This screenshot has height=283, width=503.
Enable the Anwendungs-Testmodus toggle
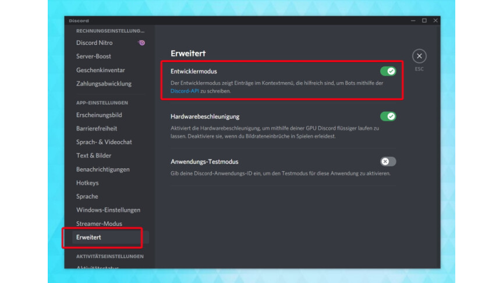[388, 161]
